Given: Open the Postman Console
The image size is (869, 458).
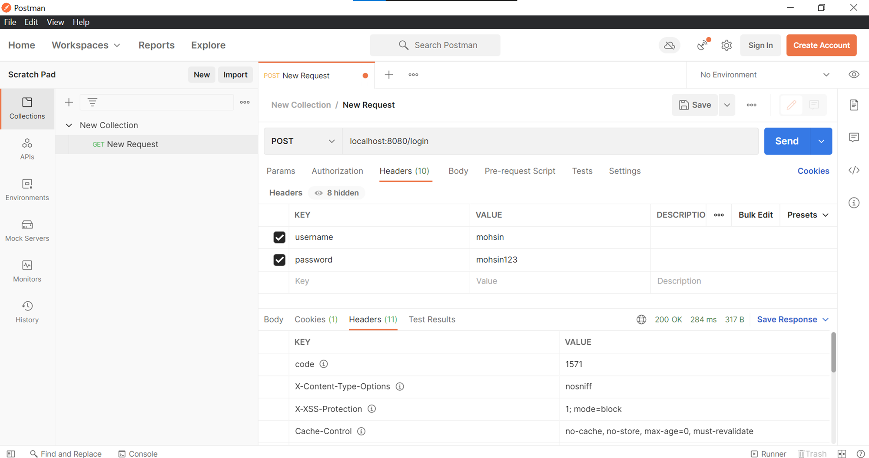Looking at the screenshot, I should (x=137, y=454).
